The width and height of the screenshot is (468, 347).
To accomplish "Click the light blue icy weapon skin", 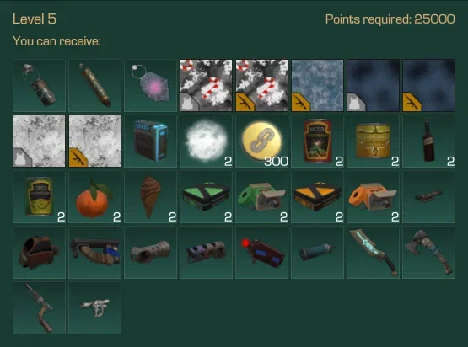I will click(318, 86).
